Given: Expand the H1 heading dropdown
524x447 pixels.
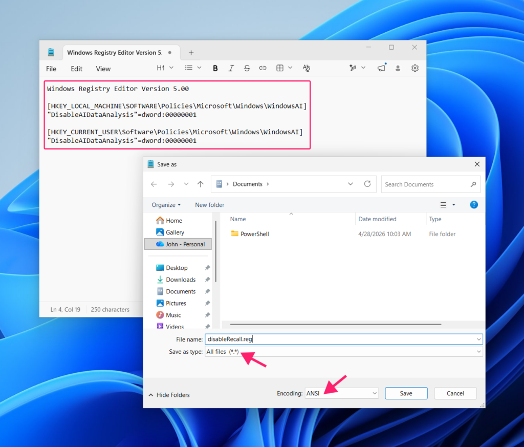Looking at the screenshot, I should (171, 68).
